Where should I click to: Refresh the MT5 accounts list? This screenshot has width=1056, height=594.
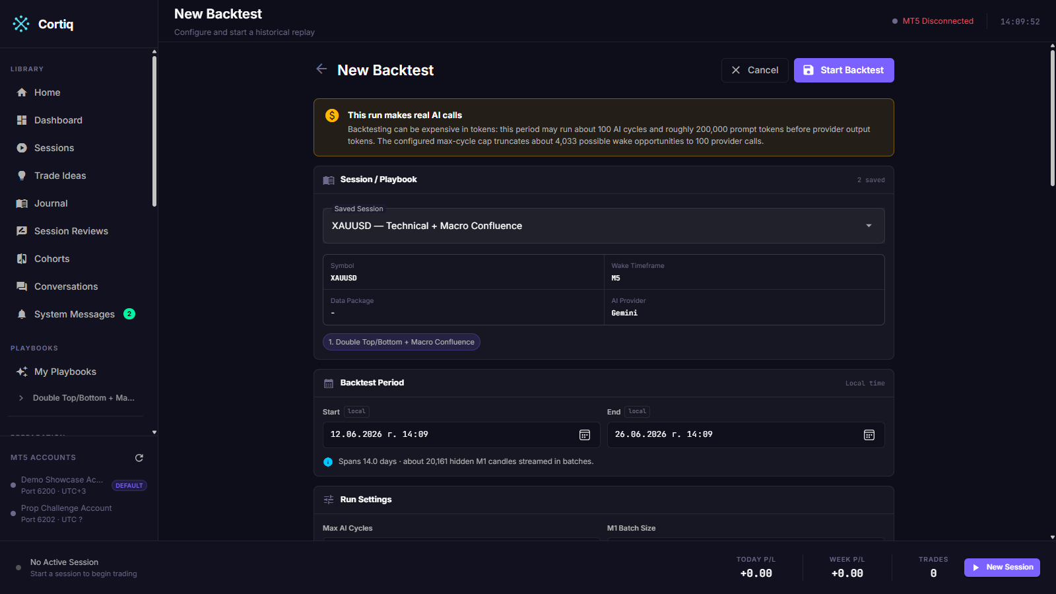(139, 457)
